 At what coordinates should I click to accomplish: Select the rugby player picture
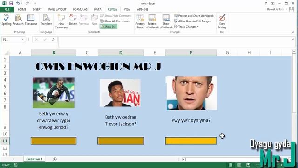[x=54, y=93]
